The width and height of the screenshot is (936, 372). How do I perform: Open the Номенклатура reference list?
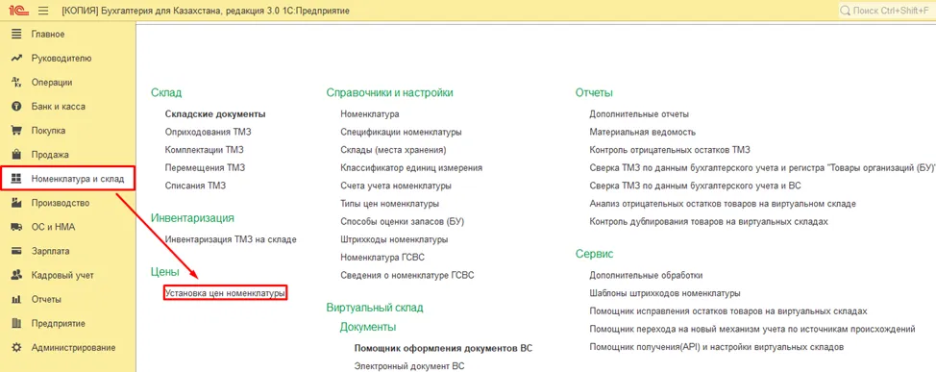[370, 114]
